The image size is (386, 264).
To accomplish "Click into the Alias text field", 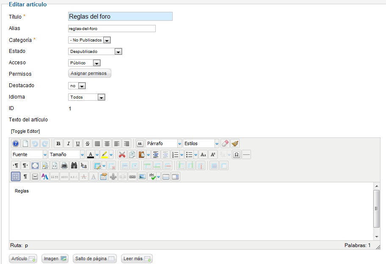I will pyautogui.click(x=112, y=29).
